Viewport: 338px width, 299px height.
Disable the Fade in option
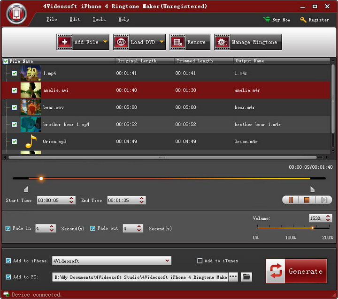coord(8,228)
